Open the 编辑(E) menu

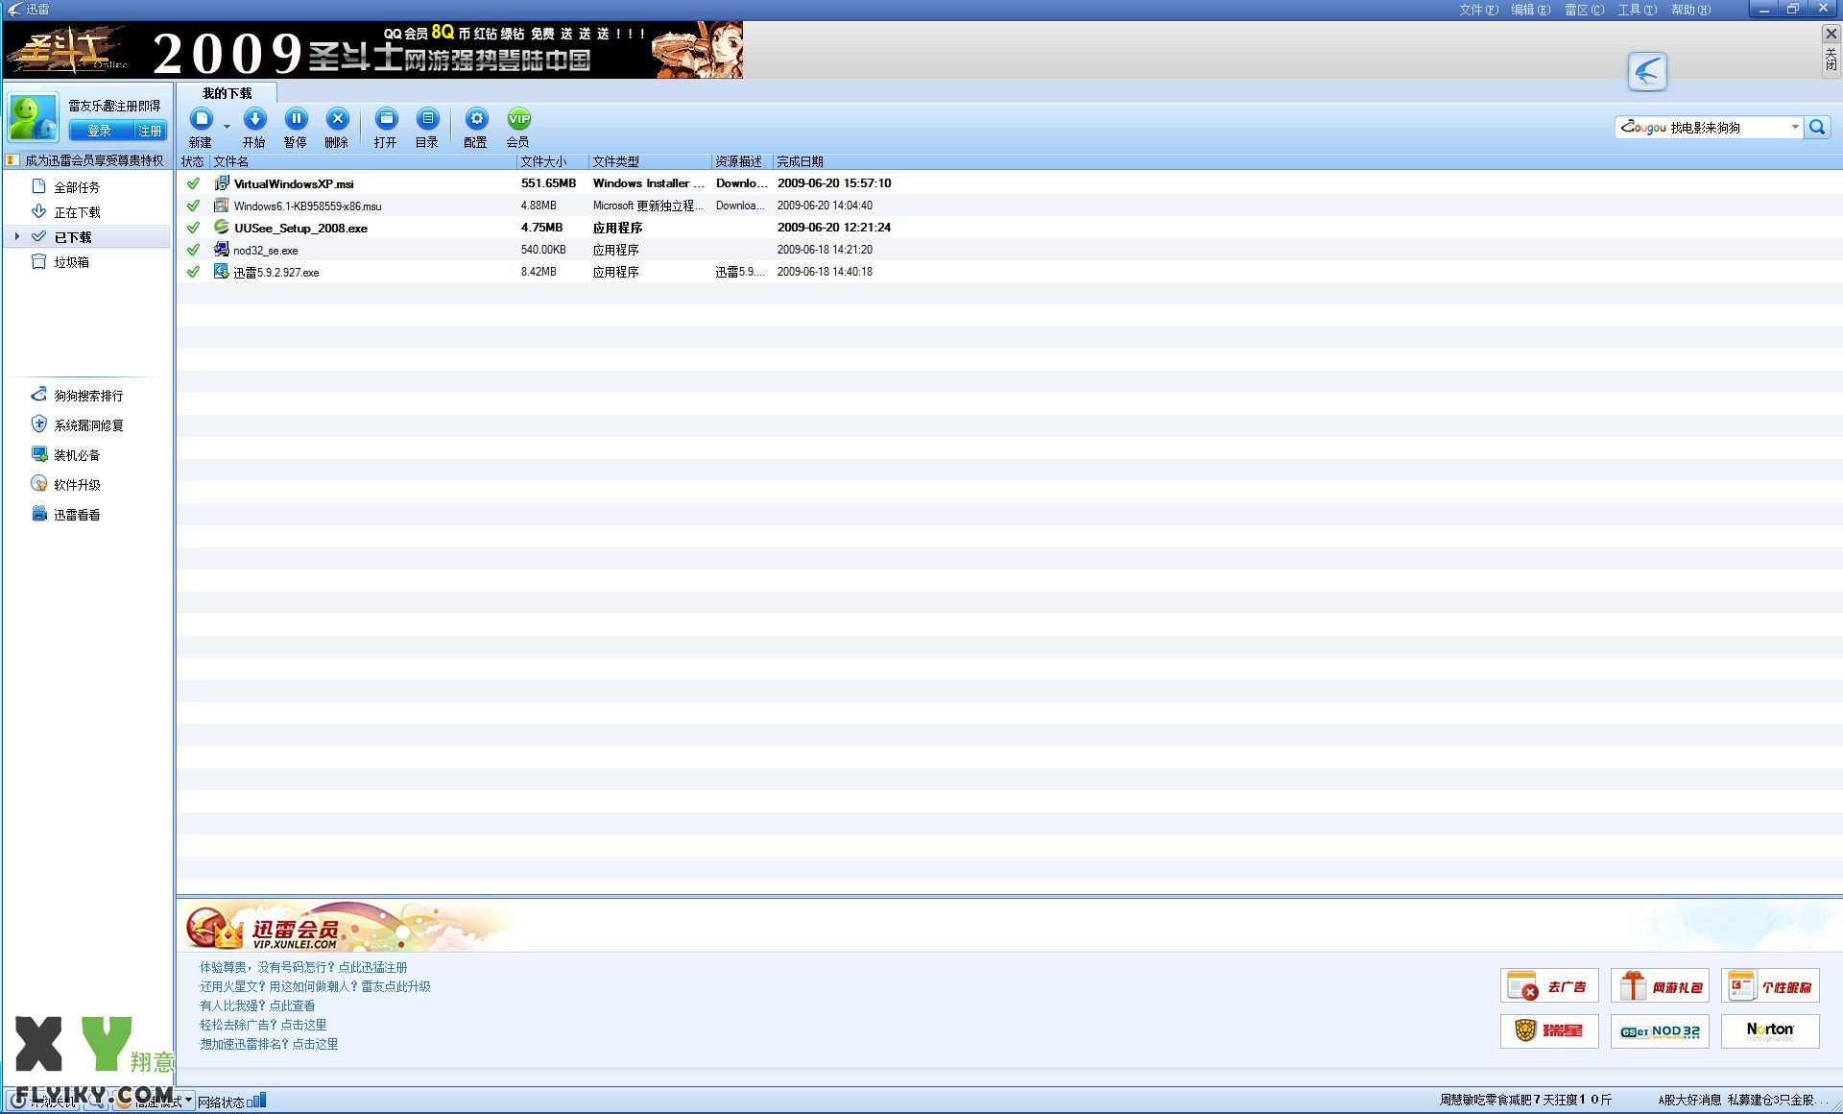(x=1530, y=10)
